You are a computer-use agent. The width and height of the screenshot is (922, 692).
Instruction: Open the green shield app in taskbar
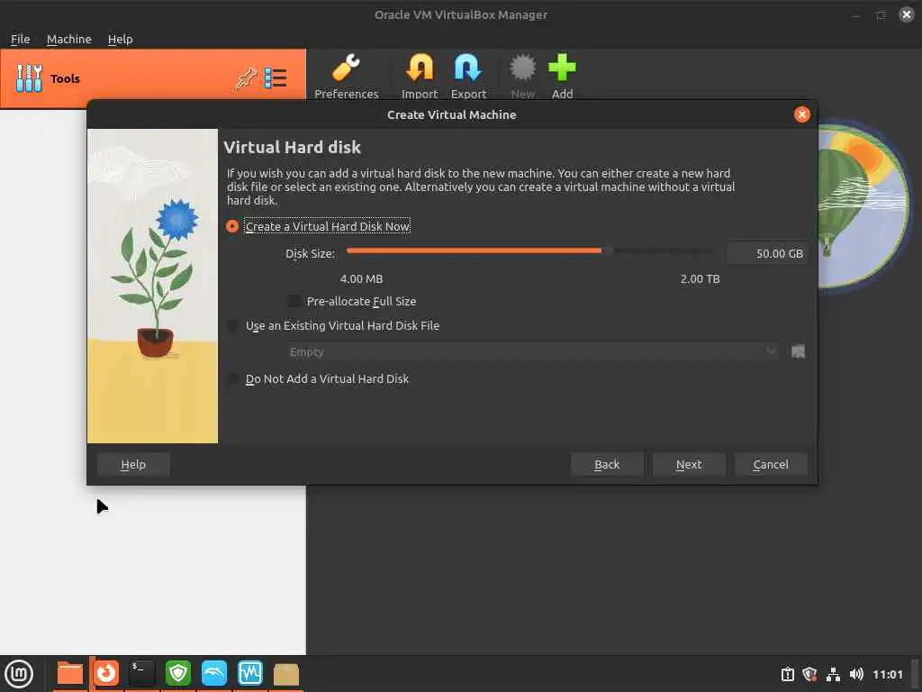coord(177,673)
